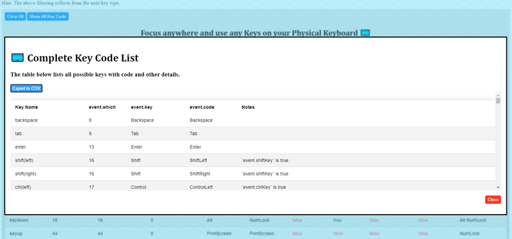Click Show All Key Code button

pos(47,17)
